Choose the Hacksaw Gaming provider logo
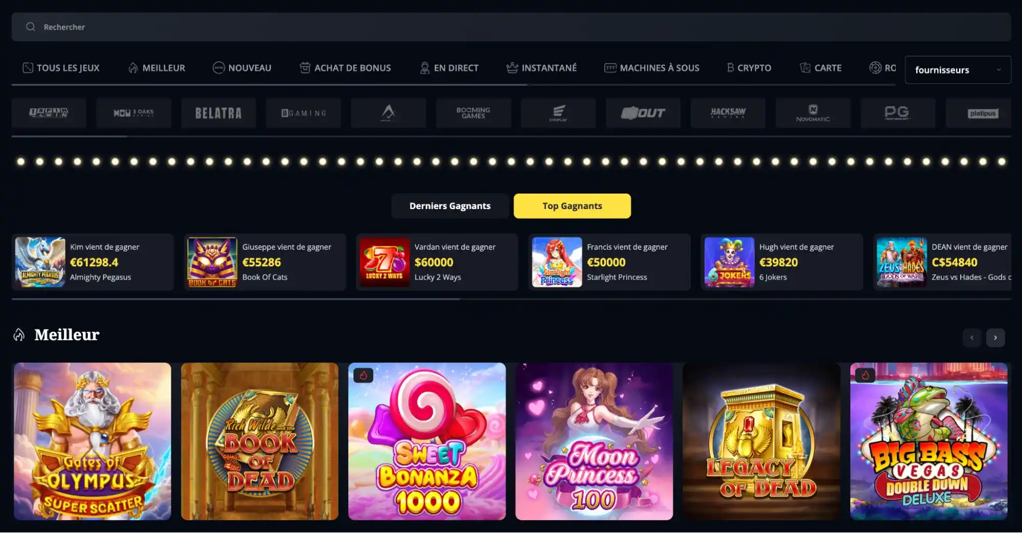This screenshot has height=533, width=1022. [x=728, y=113]
